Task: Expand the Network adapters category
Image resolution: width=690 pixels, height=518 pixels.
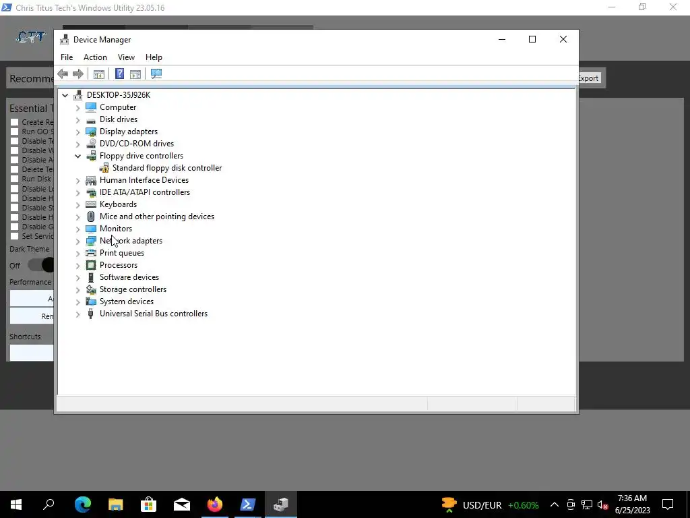Action: pyautogui.click(x=78, y=241)
